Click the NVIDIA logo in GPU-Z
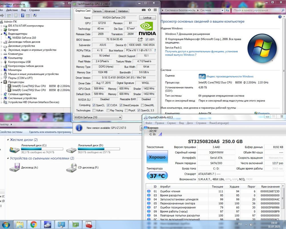This screenshot has height=229, width=286. (147, 29)
